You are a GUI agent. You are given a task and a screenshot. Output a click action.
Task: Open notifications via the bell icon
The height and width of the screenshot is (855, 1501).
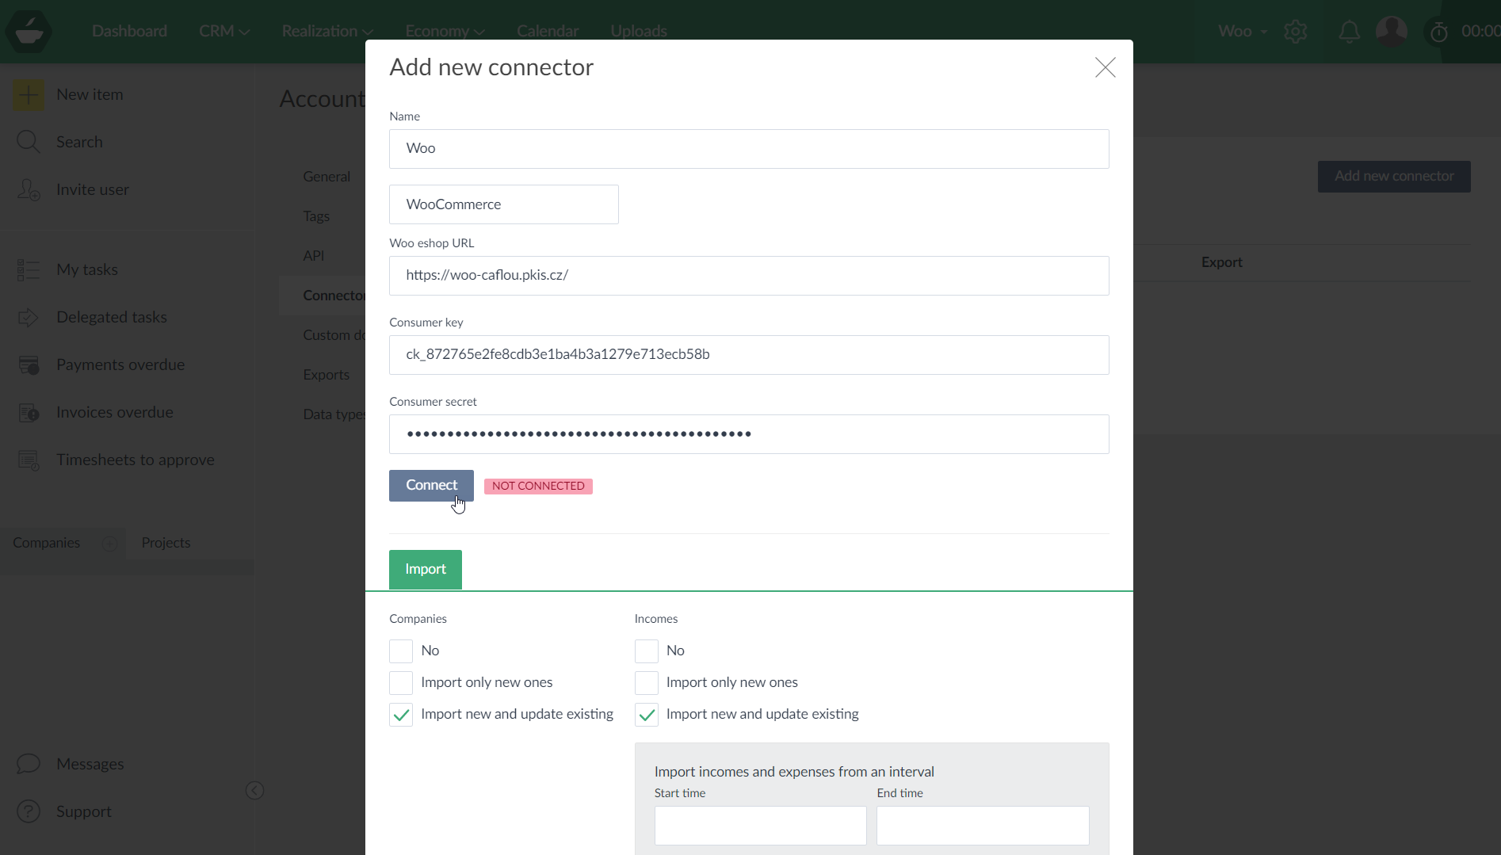[x=1349, y=32]
